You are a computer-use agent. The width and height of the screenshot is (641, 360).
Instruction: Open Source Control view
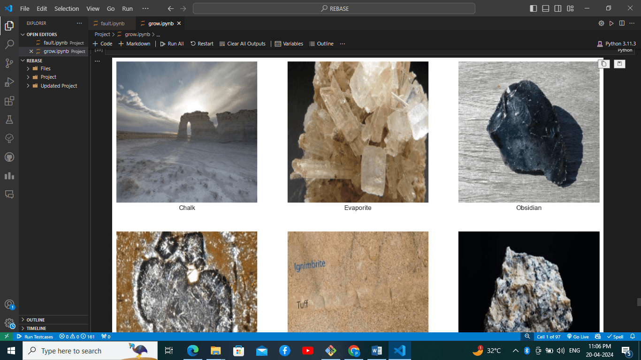tap(9, 63)
